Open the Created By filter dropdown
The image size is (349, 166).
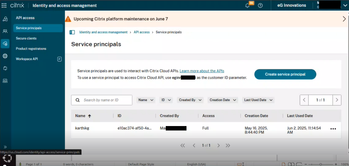click(x=190, y=100)
